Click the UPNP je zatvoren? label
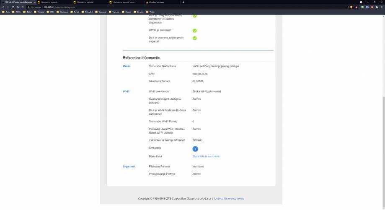385x210 pixels. tap(160, 30)
